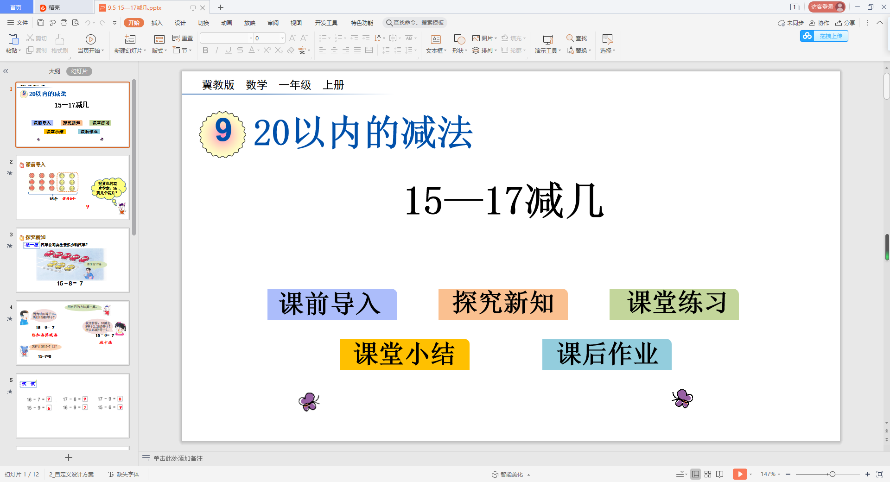Screen dimensions: 890x482
Task: Click the zoom slider handle
Action: pyautogui.click(x=833, y=474)
